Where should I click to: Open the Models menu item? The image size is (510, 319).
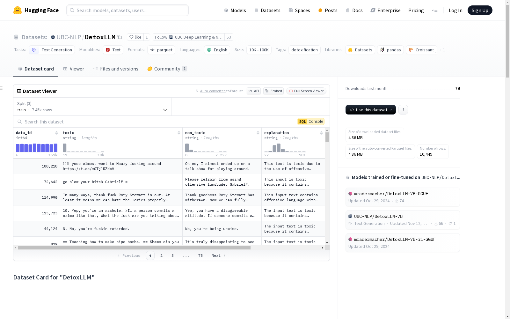point(235,10)
